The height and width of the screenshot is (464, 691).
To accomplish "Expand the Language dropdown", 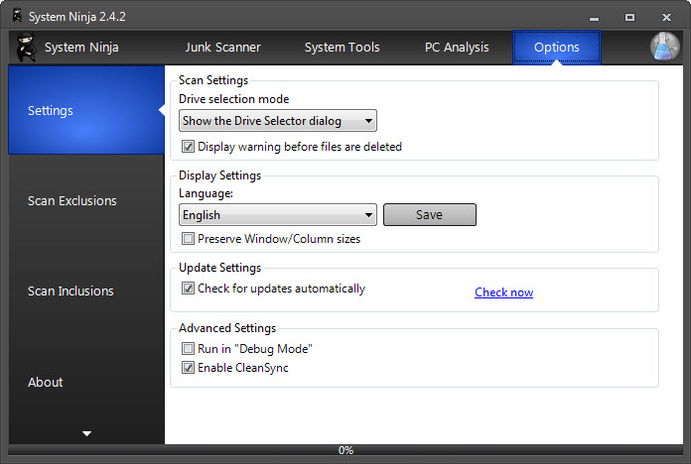I will pyautogui.click(x=277, y=215).
